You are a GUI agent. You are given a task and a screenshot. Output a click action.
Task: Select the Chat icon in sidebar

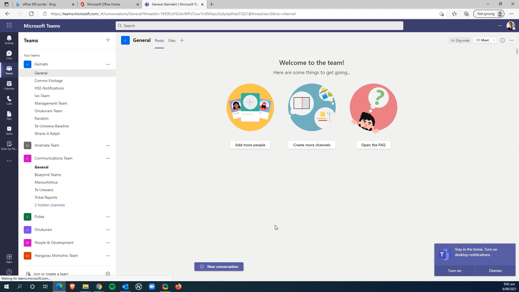point(9,55)
